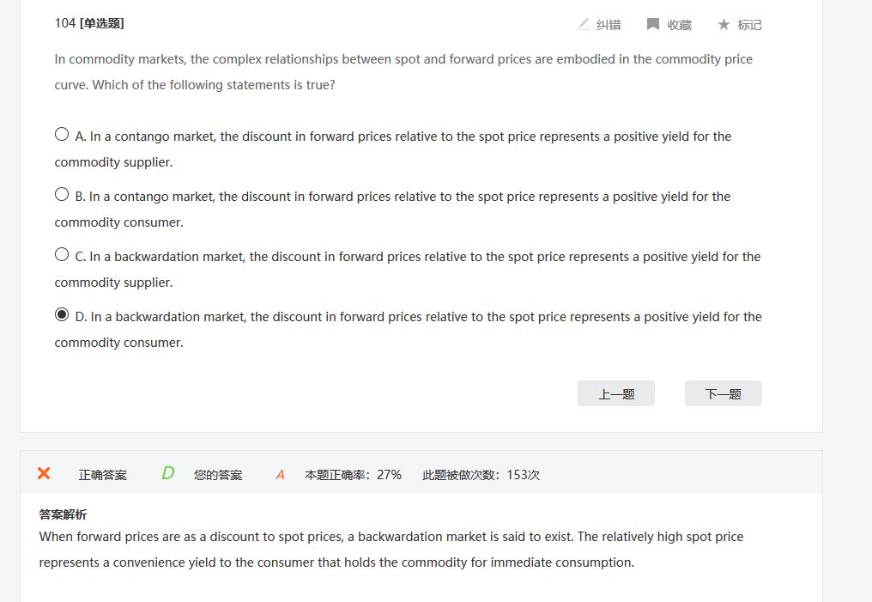Click the selected option D radio button
The image size is (872, 602).
pyautogui.click(x=62, y=314)
